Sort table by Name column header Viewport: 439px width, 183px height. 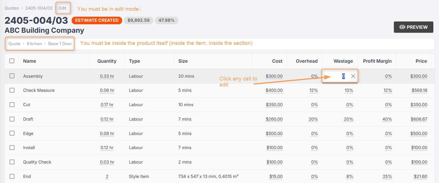(x=30, y=61)
